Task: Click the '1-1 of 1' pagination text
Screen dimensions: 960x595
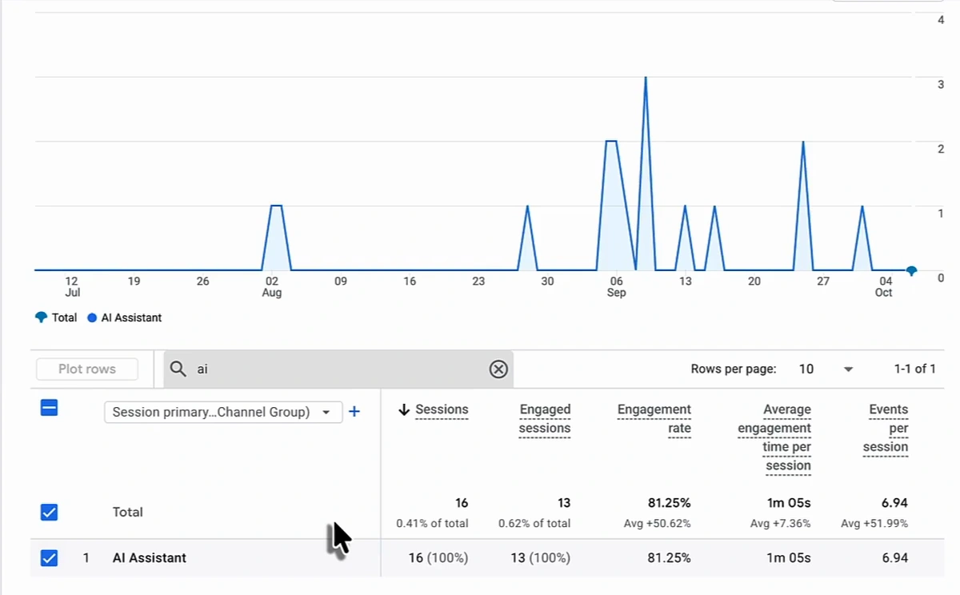Action: (915, 369)
